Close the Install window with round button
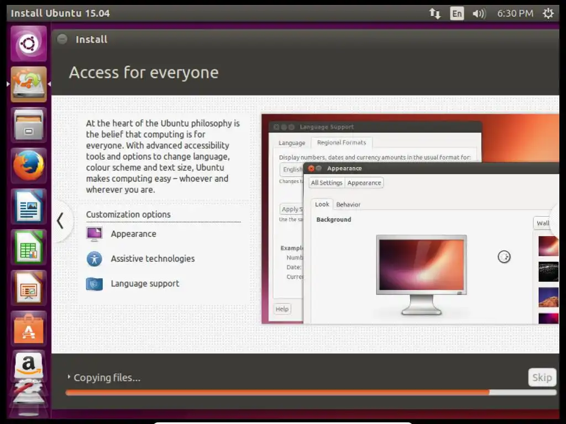566x424 pixels. tap(62, 39)
